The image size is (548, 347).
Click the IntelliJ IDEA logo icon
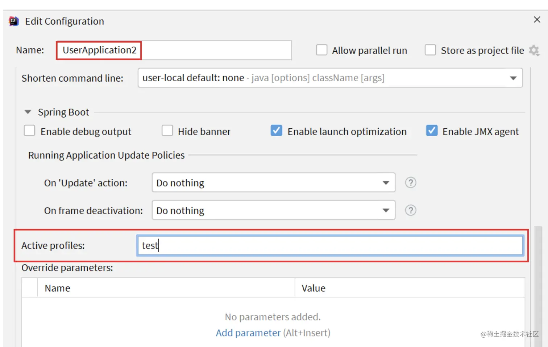[x=14, y=21]
